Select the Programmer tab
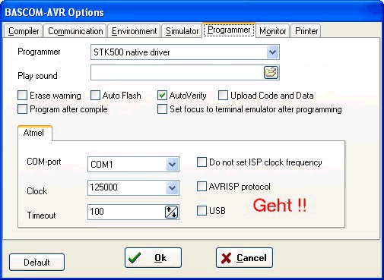The width and height of the screenshot is (384, 280). point(229,30)
